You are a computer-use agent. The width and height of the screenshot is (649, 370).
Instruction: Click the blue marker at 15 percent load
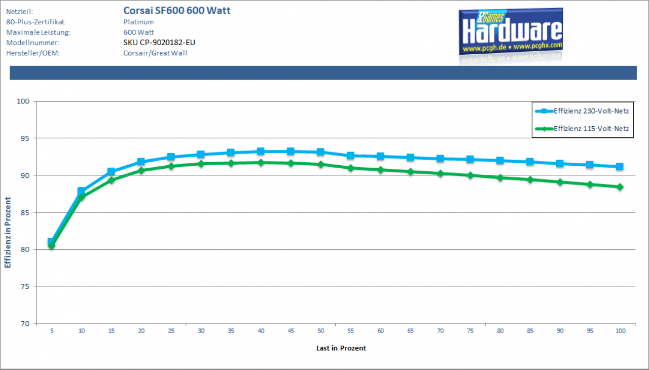pos(111,172)
